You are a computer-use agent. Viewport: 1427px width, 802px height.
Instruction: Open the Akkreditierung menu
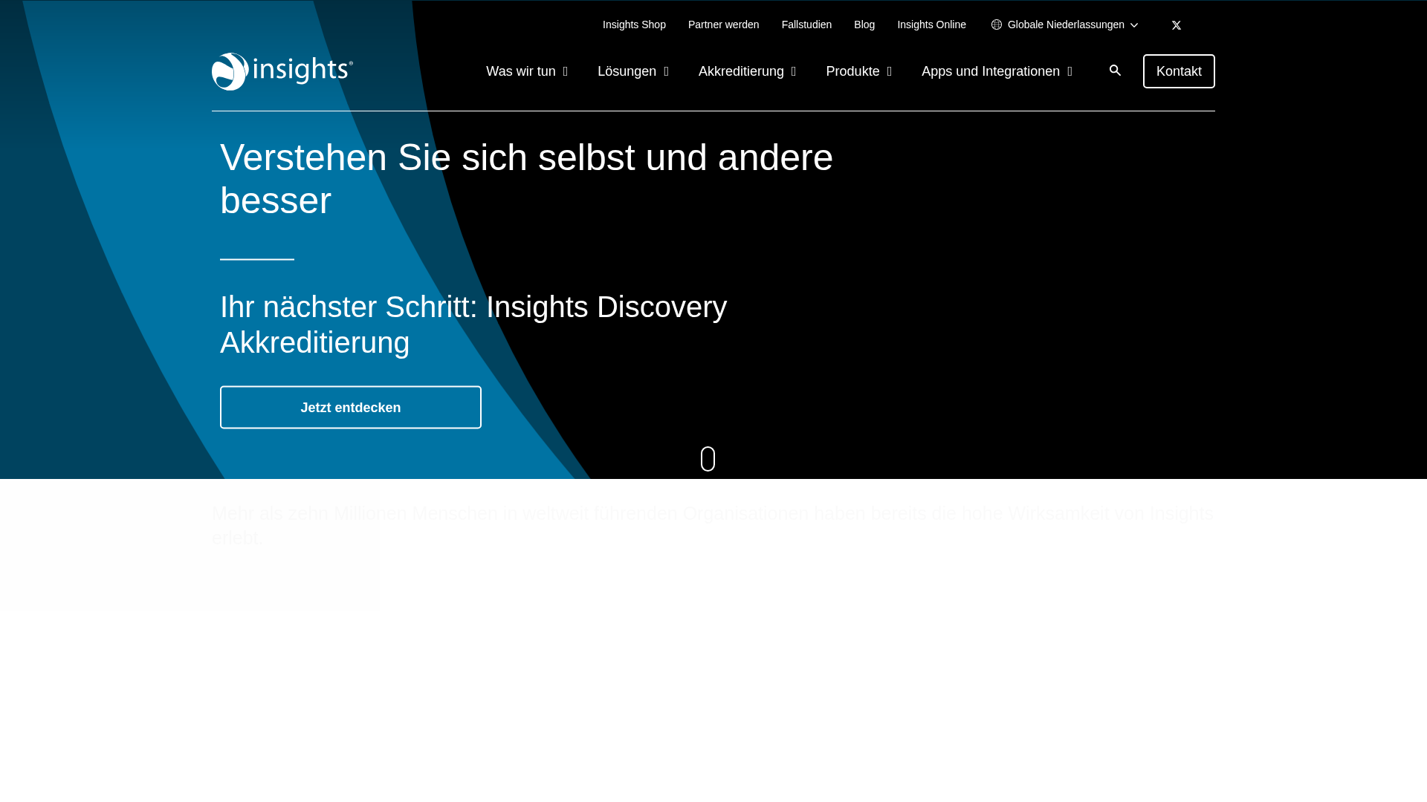pos(741,71)
